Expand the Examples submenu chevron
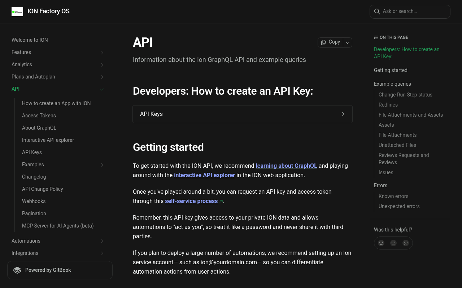Screen dimensions: 462x288 pyautogui.click(x=102, y=165)
